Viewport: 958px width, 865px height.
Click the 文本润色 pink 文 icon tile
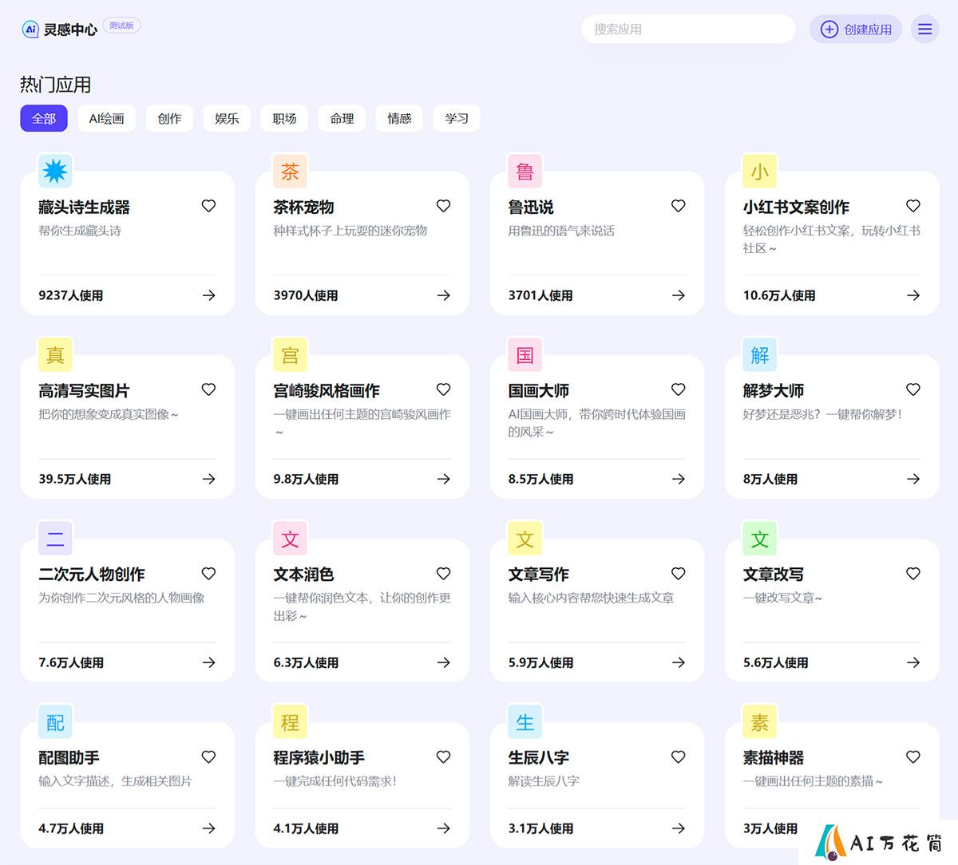[290, 539]
